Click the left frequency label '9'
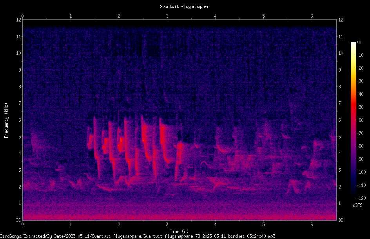 [x=20, y=70]
